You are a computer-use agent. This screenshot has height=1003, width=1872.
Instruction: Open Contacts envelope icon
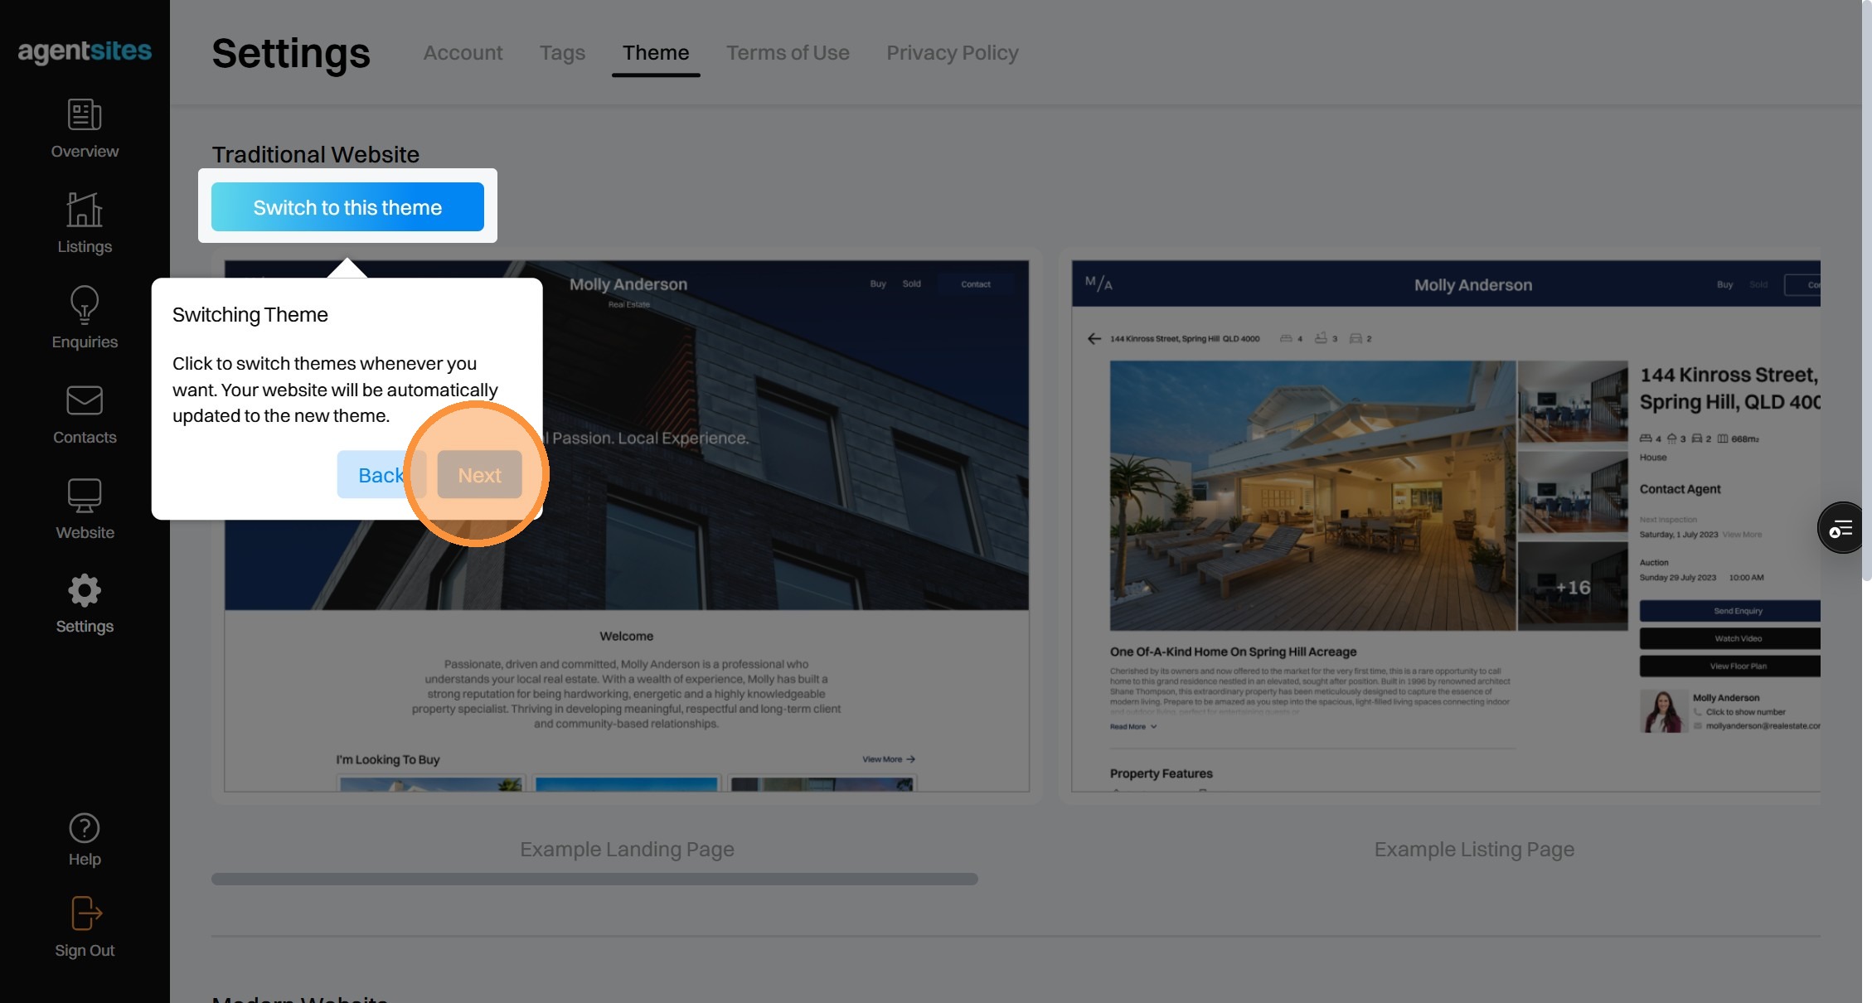coord(85,400)
